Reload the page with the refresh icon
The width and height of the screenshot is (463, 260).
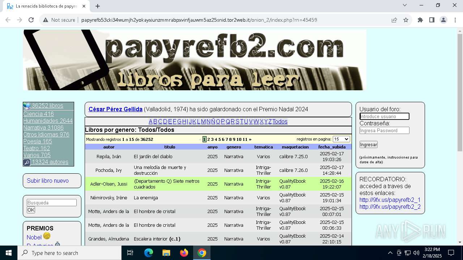pyautogui.click(x=31, y=20)
